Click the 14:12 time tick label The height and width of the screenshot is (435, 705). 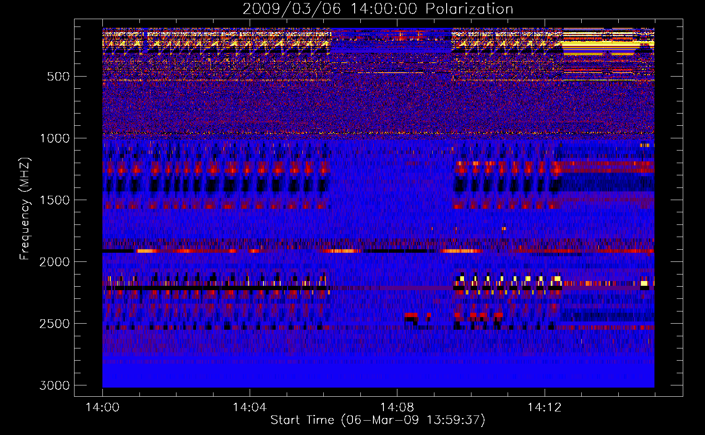click(544, 408)
